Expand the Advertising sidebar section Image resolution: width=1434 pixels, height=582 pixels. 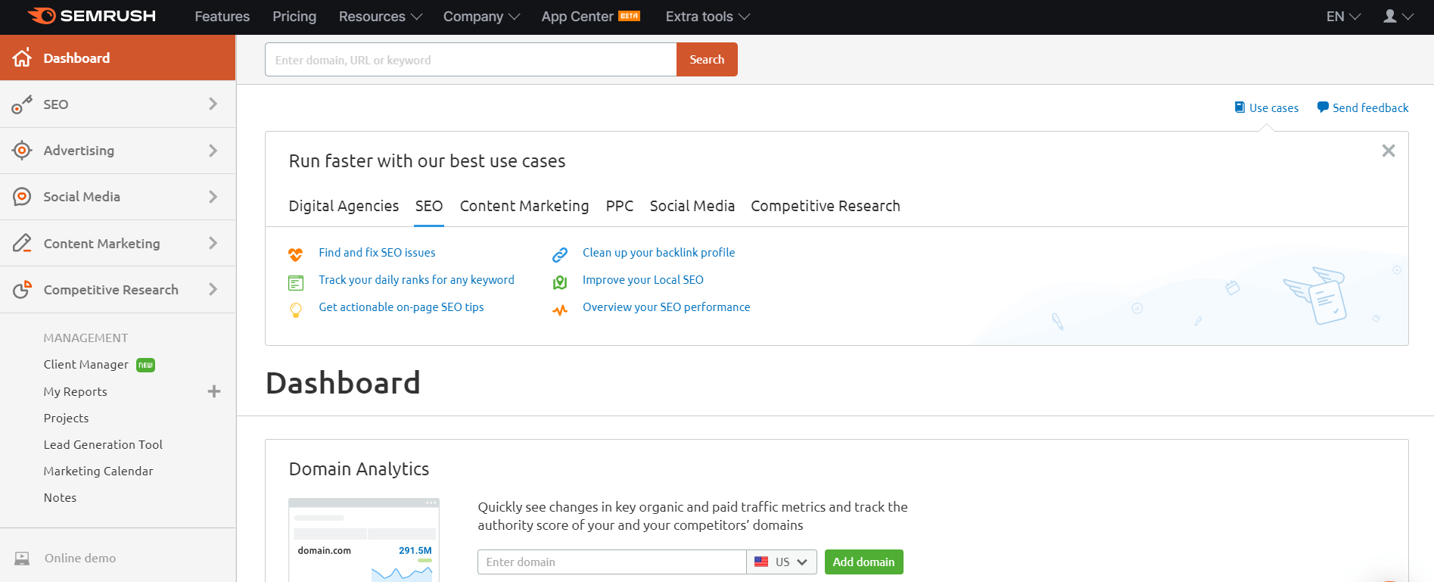pos(213,151)
